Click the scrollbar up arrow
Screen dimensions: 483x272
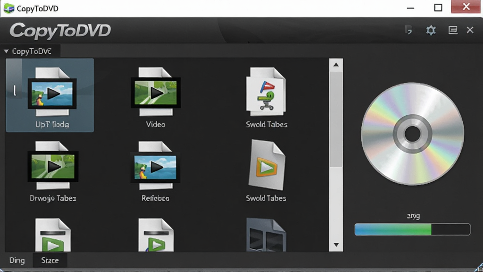[x=336, y=65]
